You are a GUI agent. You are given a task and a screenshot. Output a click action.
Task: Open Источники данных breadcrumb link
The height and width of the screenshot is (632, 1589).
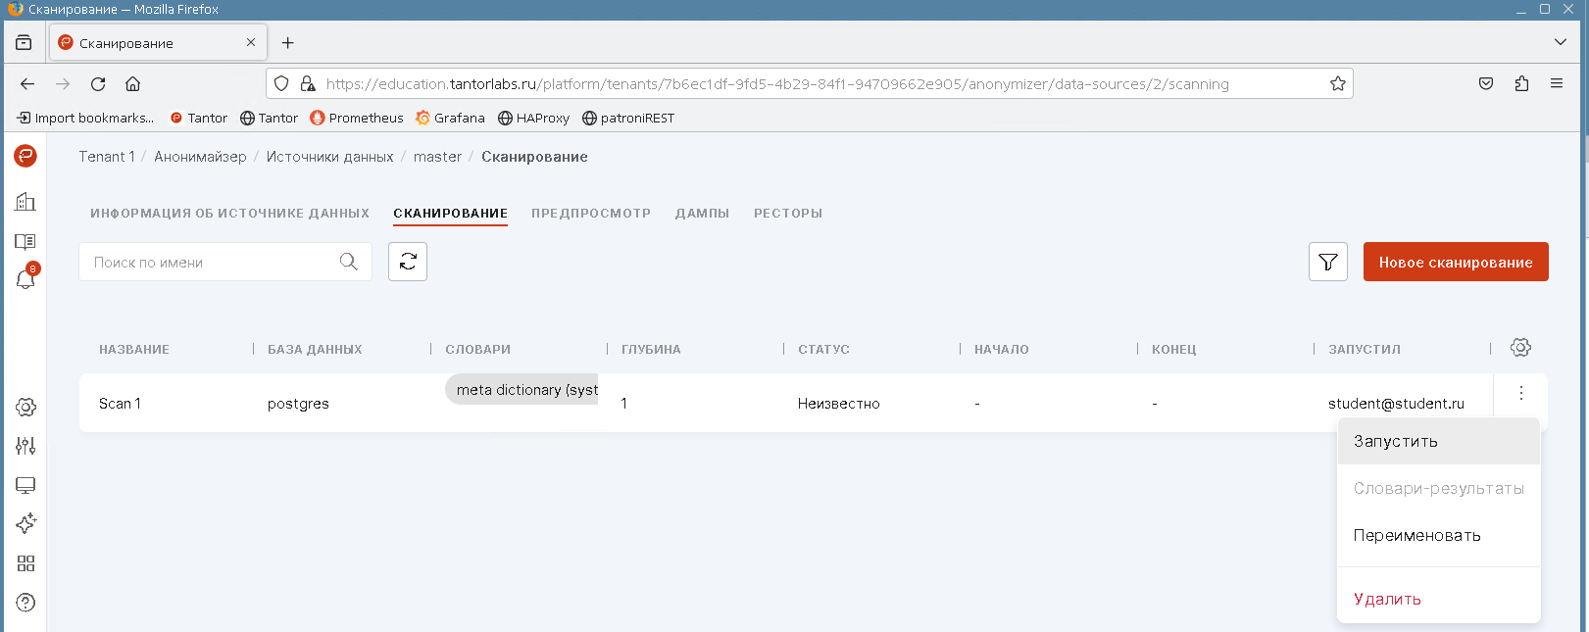point(329,157)
